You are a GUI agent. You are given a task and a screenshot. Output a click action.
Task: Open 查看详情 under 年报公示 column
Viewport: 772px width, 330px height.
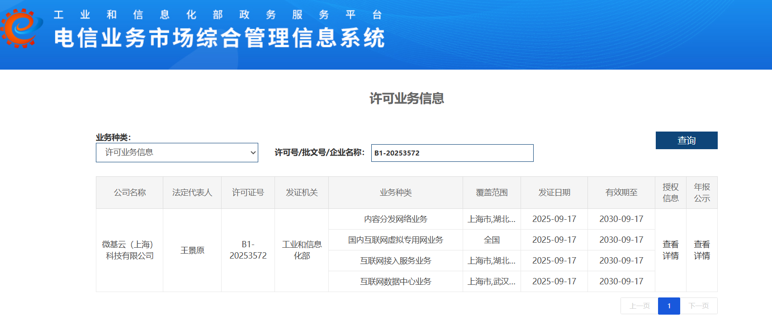[701, 250]
